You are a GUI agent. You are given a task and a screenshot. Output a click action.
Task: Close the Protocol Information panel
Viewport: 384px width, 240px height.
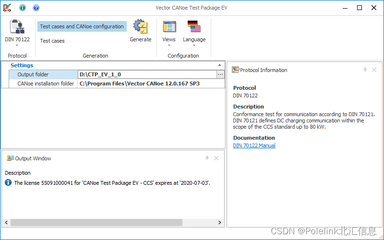coord(374,70)
